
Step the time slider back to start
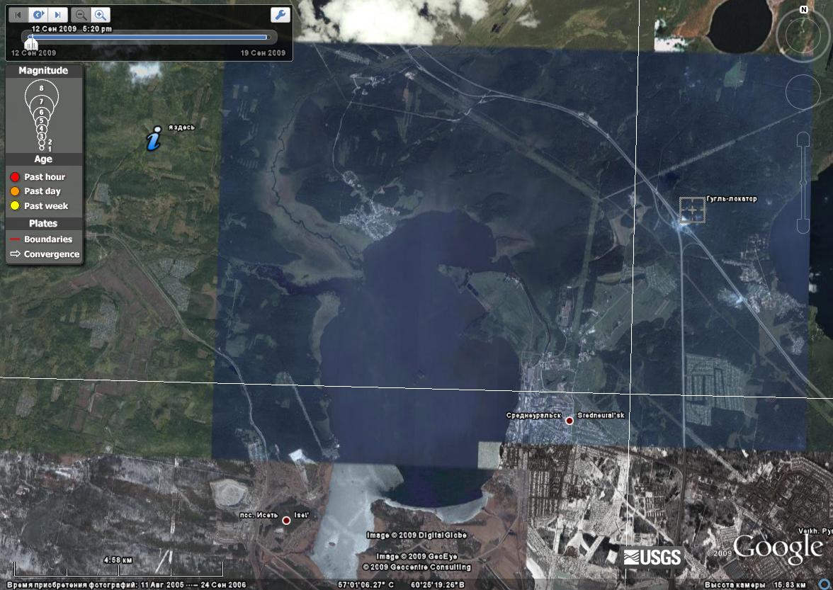(x=18, y=15)
